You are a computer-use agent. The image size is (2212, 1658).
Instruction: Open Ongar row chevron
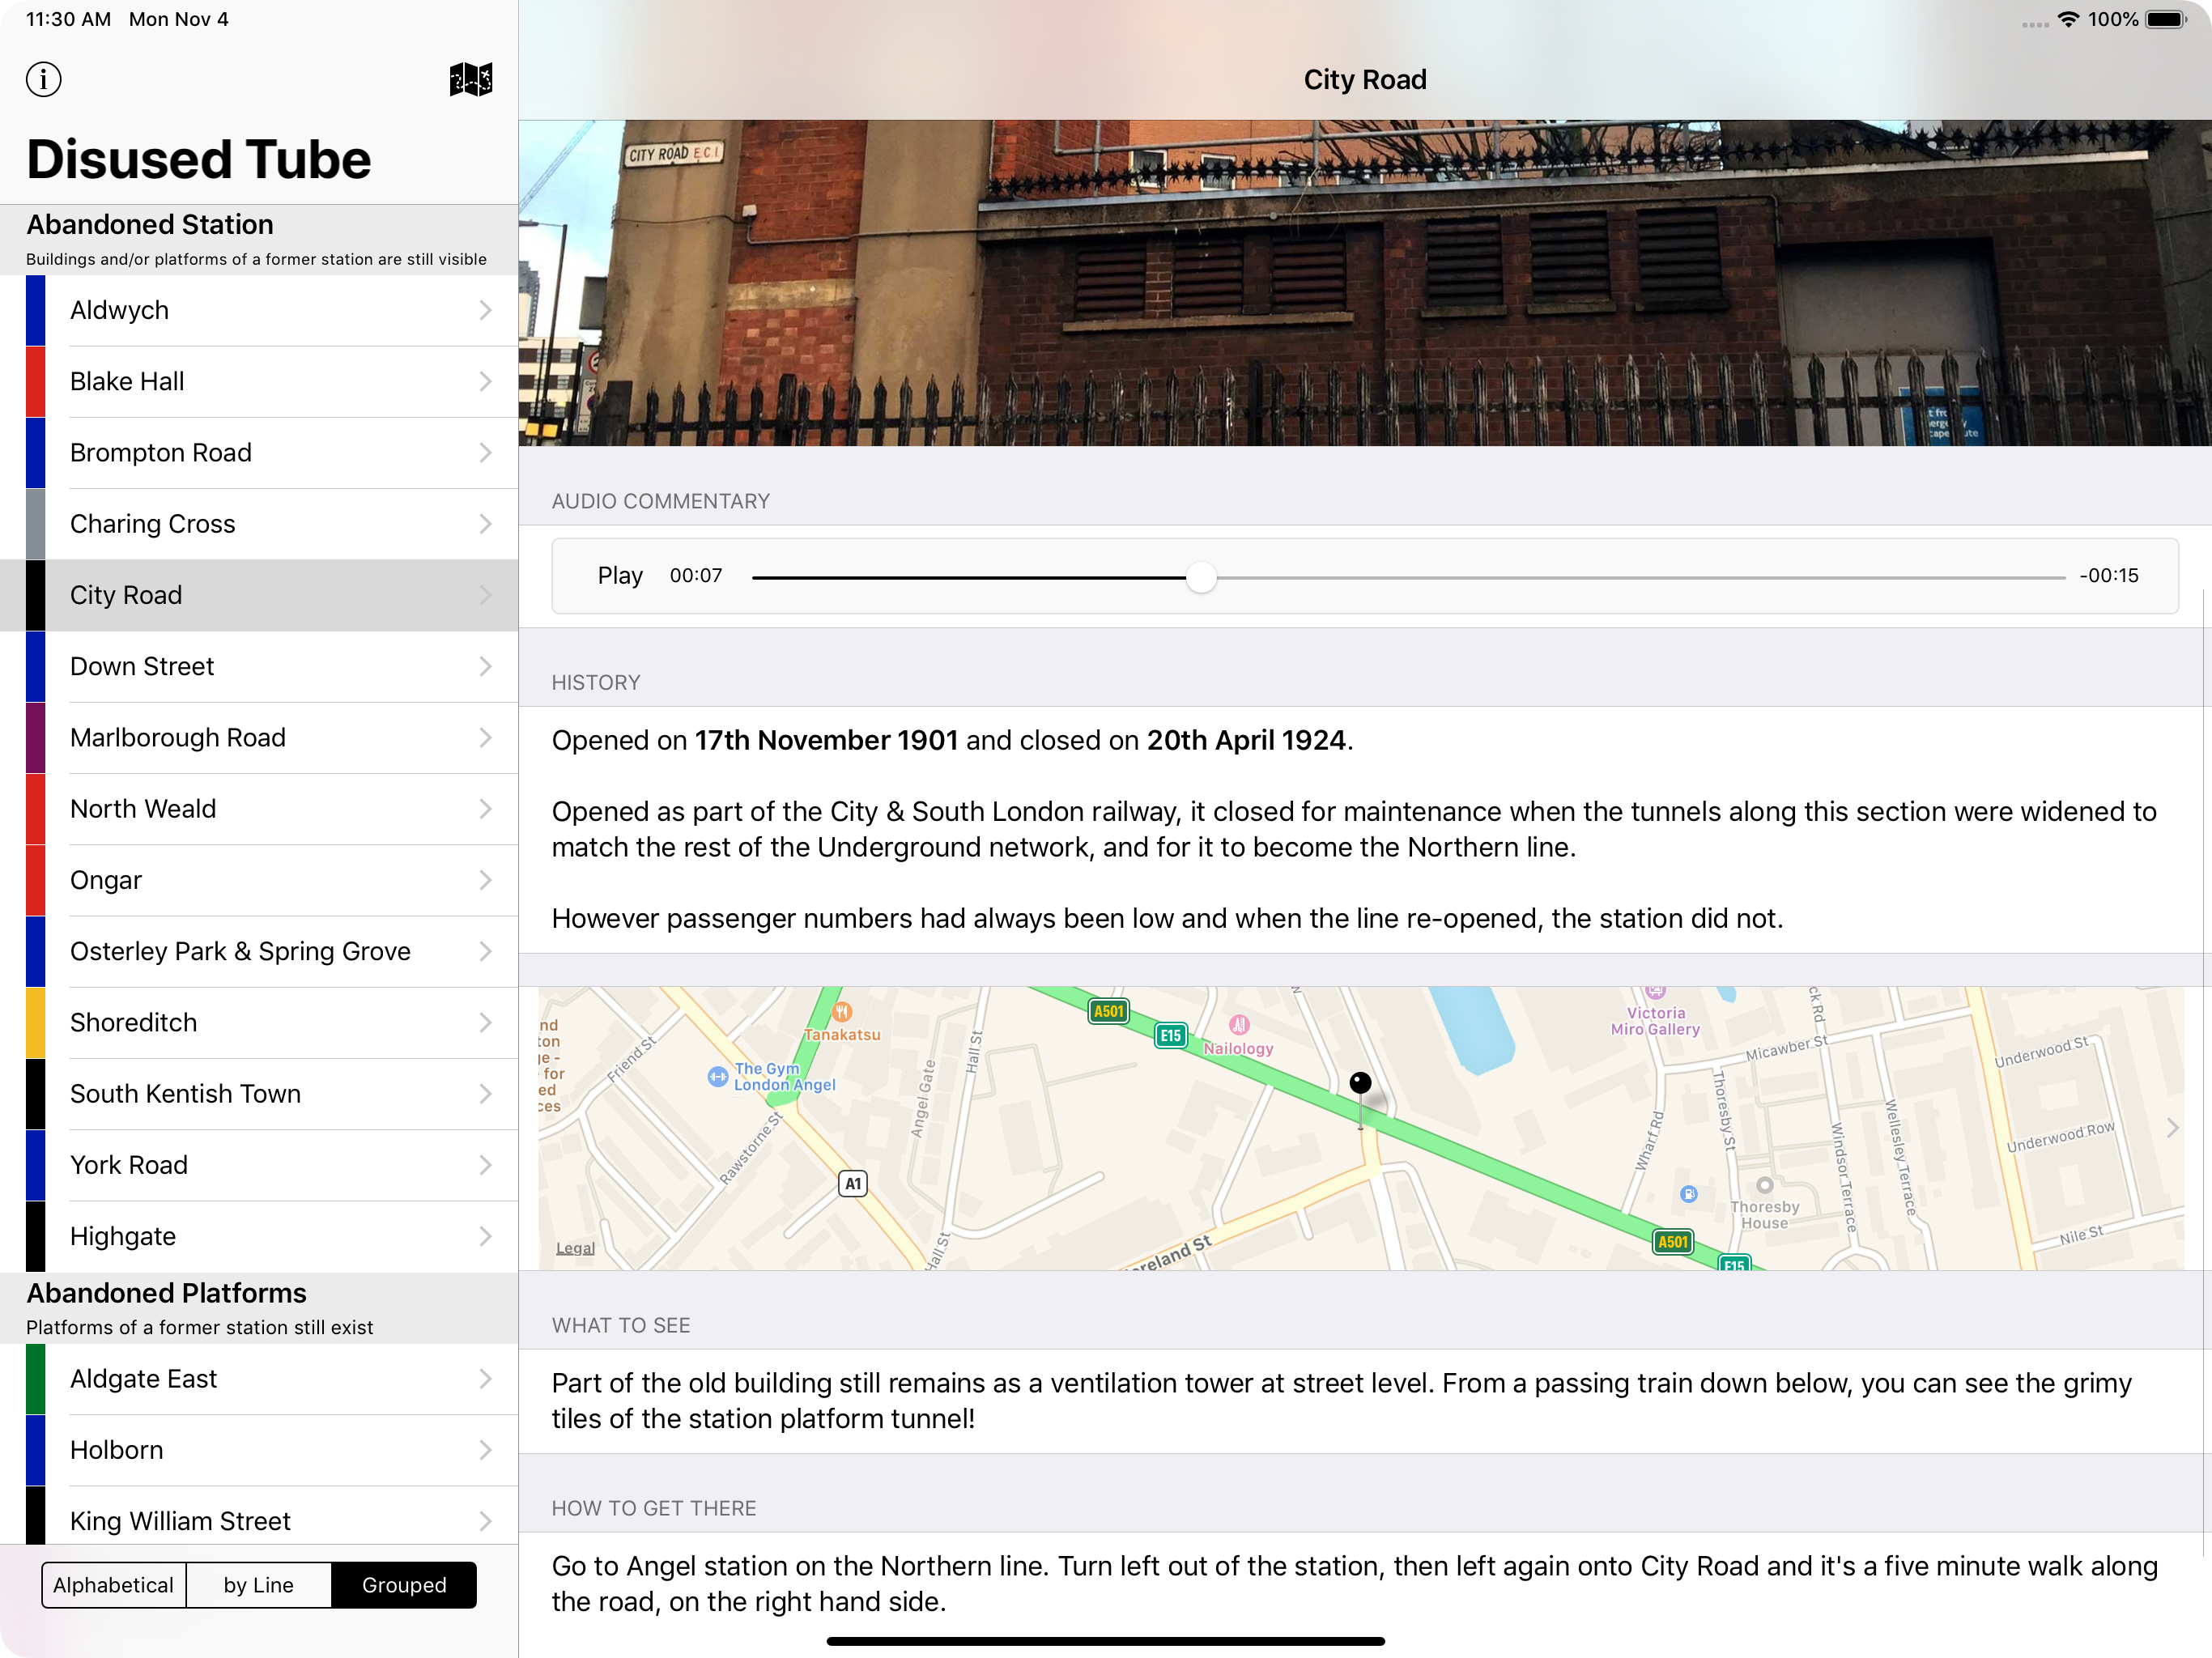pos(485,880)
